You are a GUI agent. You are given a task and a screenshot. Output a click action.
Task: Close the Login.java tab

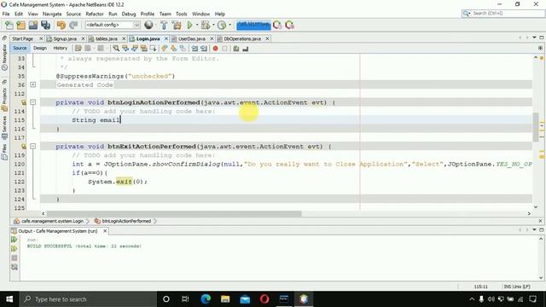coord(166,38)
